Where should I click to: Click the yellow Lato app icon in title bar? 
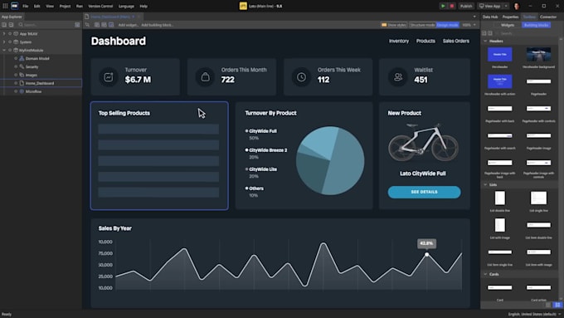point(243,6)
